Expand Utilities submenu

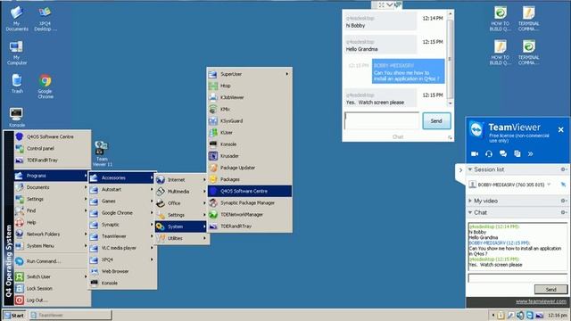pos(181,238)
